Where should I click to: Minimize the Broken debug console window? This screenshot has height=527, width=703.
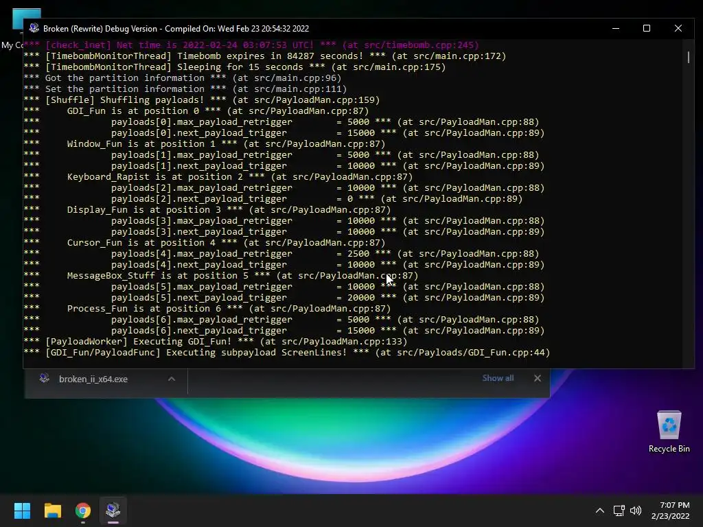point(616,28)
